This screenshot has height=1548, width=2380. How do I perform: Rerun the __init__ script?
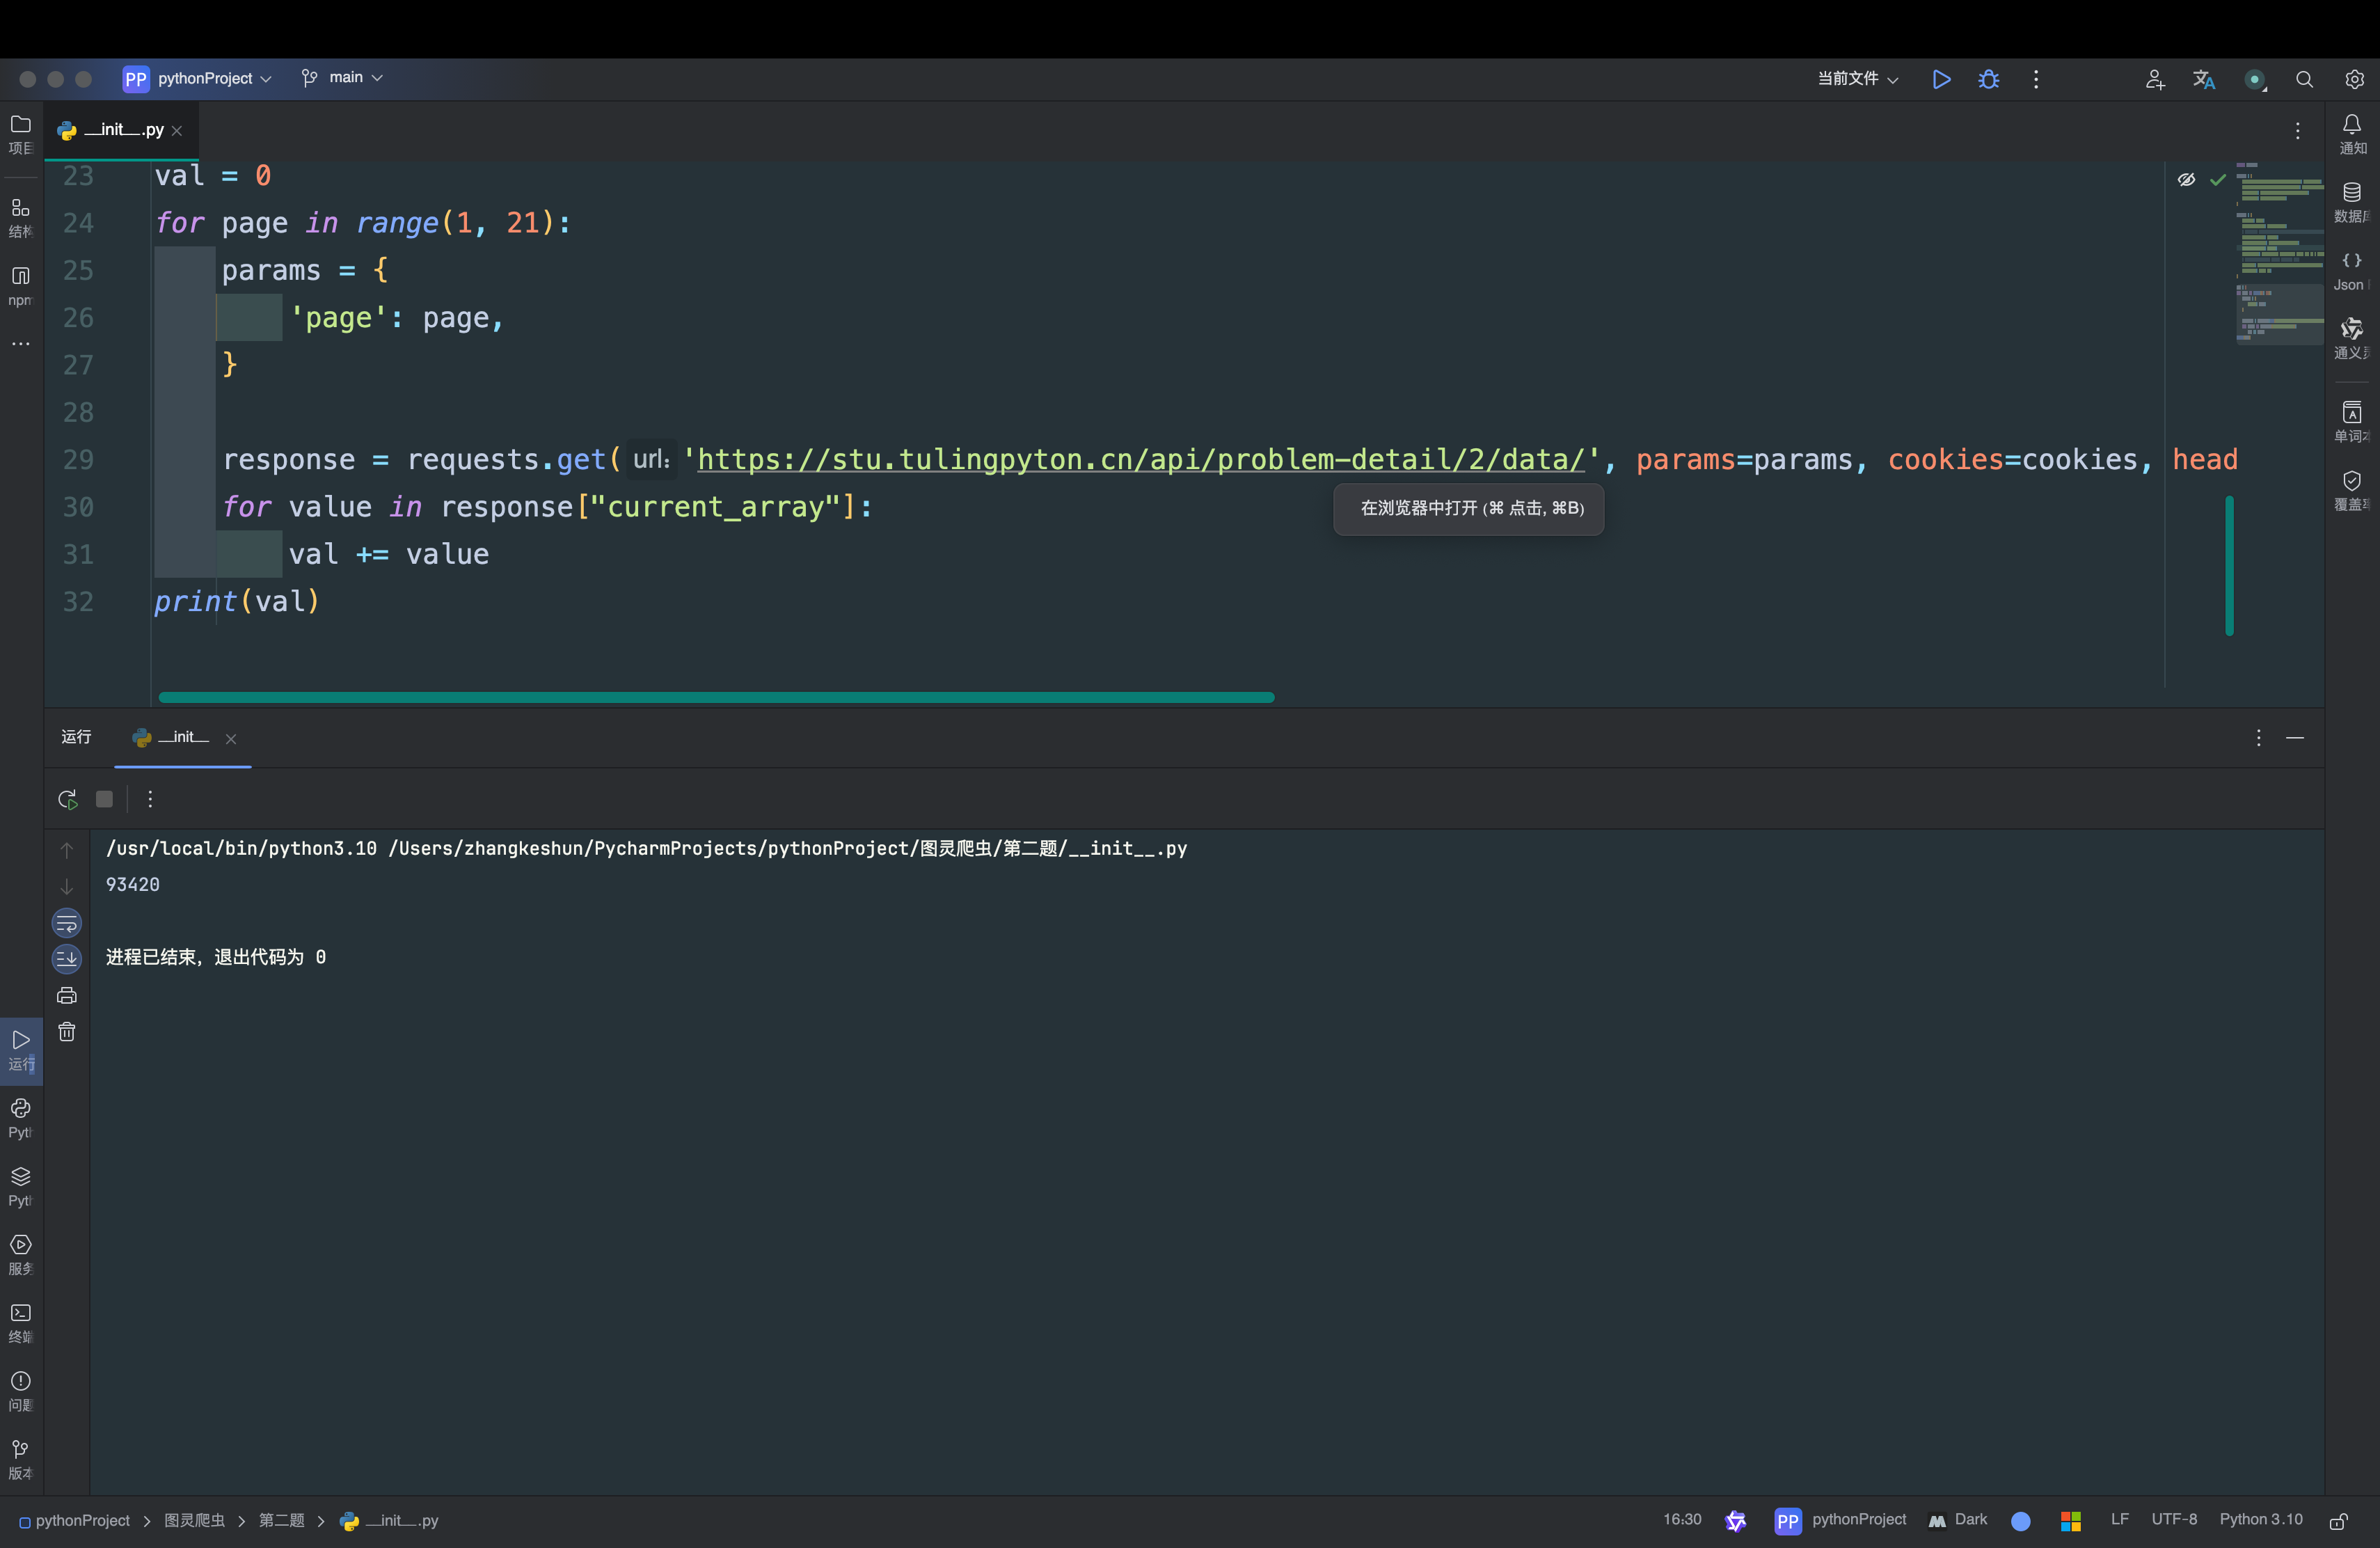tap(67, 799)
